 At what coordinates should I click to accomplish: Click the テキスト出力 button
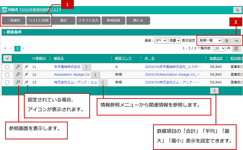[88, 20]
